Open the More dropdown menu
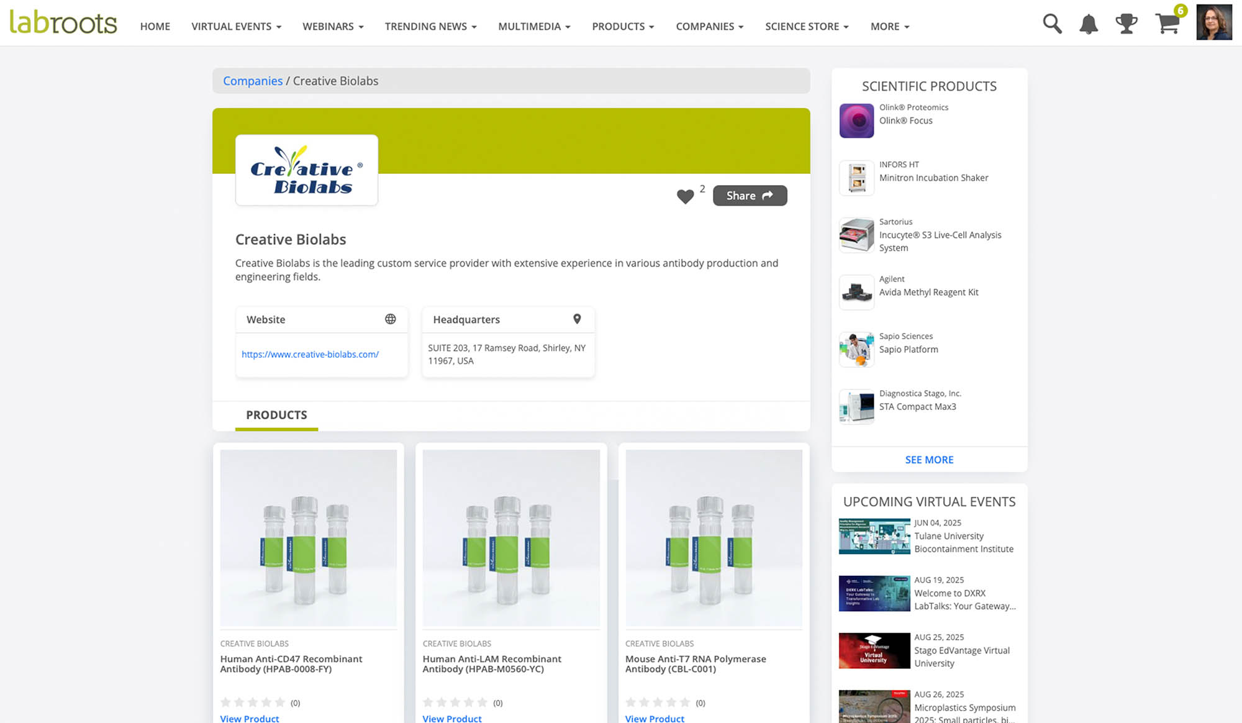The image size is (1242, 723). tap(889, 27)
